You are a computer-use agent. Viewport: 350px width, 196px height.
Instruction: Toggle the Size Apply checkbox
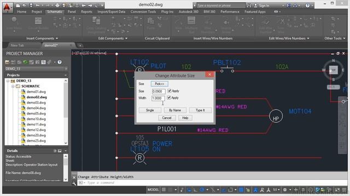[x=169, y=91]
